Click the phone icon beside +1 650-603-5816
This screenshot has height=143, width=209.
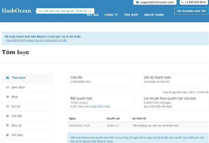[183, 2]
